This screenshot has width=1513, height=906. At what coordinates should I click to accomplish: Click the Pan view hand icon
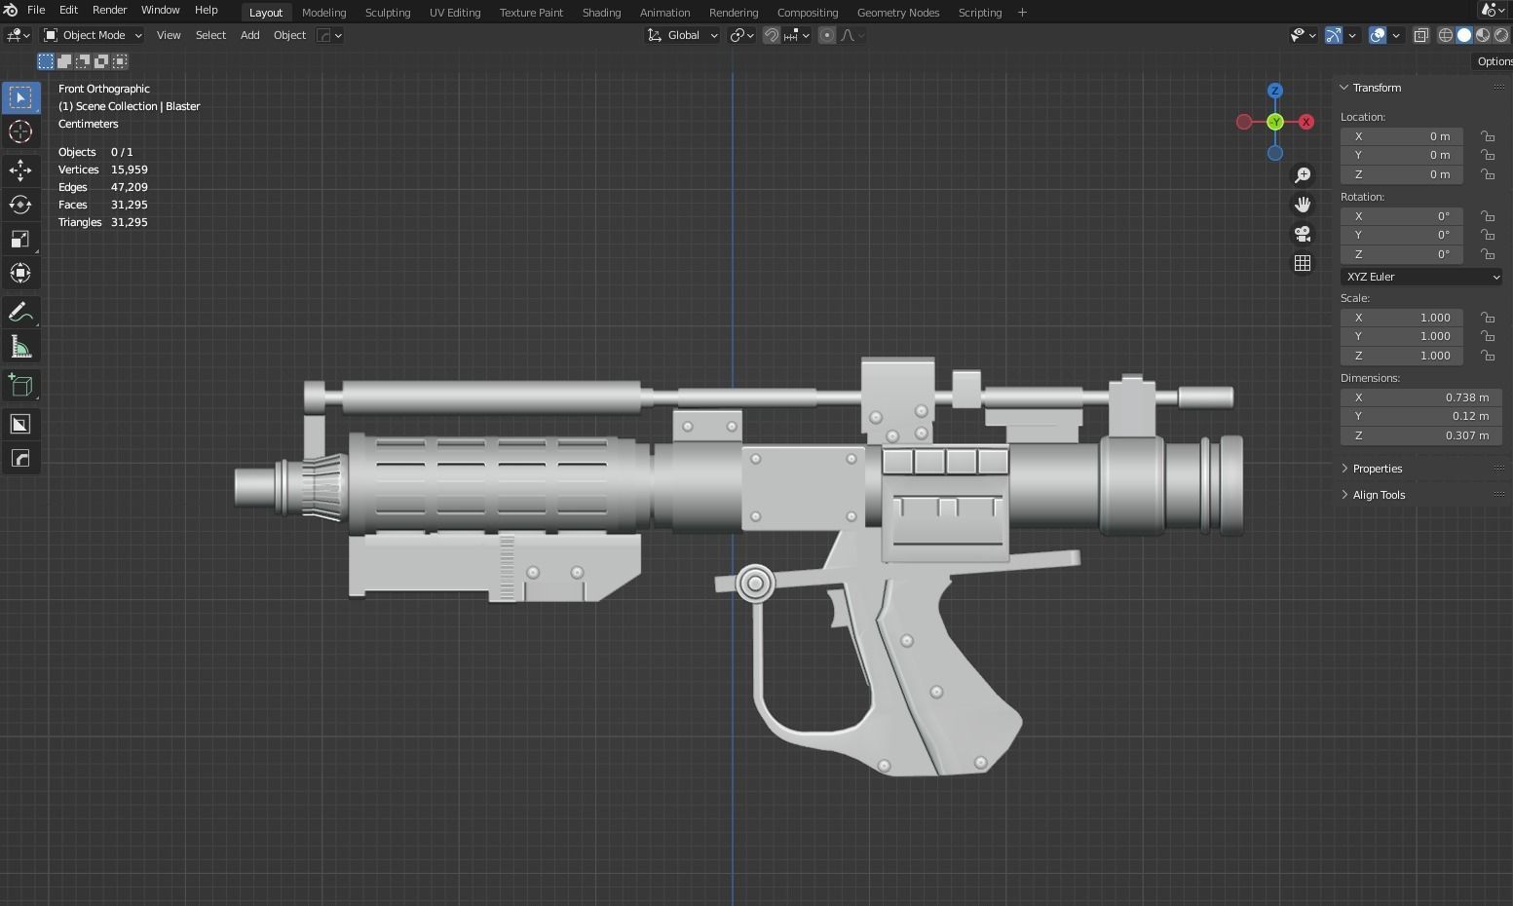click(x=1303, y=205)
